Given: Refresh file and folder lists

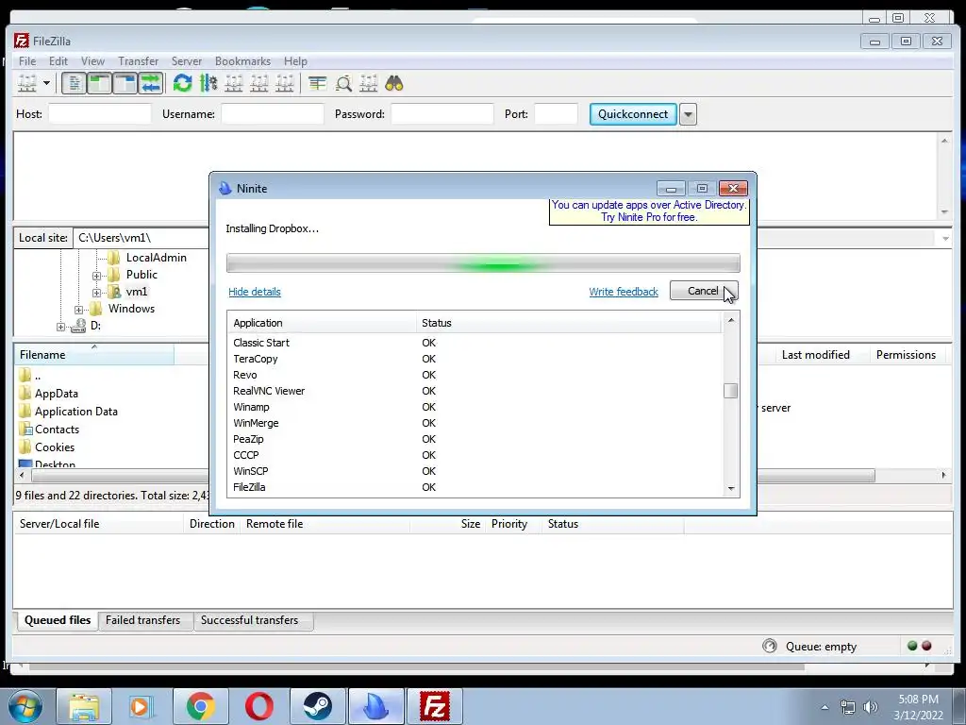Looking at the screenshot, I should tap(182, 83).
